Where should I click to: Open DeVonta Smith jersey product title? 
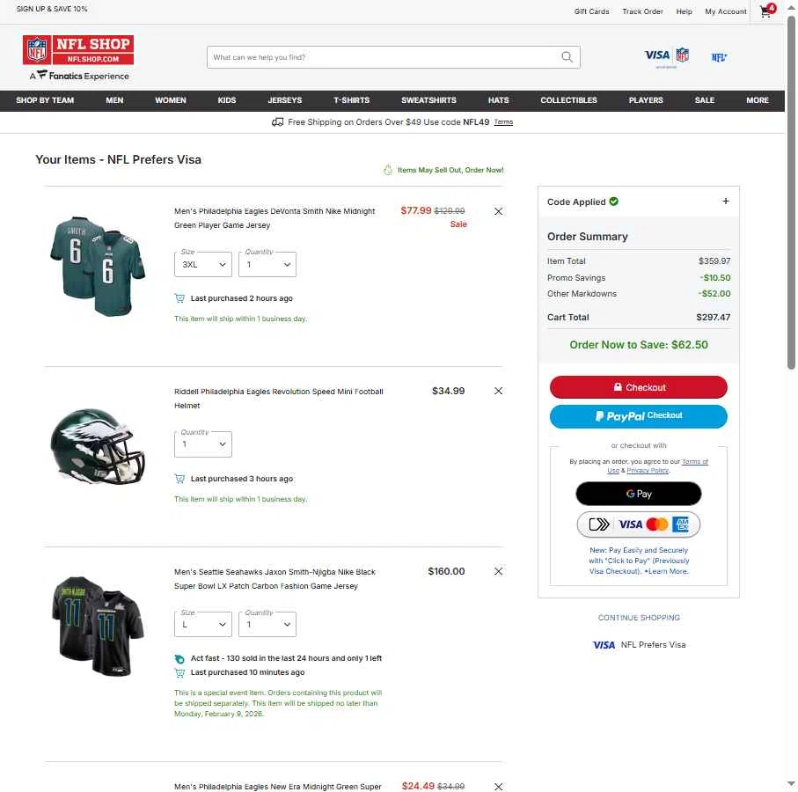[x=275, y=218]
